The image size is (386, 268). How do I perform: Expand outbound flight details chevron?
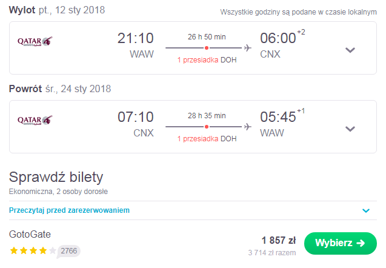tap(350, 50)
